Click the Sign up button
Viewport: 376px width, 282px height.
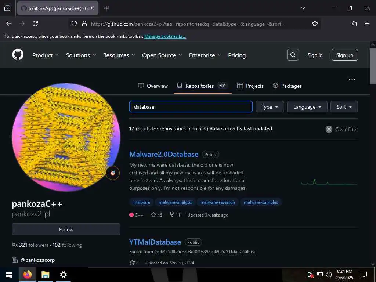344,55
